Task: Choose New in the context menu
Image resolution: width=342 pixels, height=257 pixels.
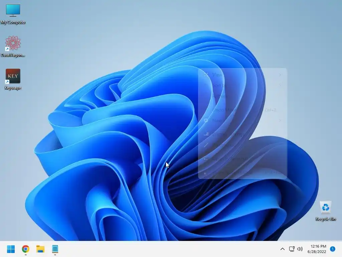Action: click(242, 120)
